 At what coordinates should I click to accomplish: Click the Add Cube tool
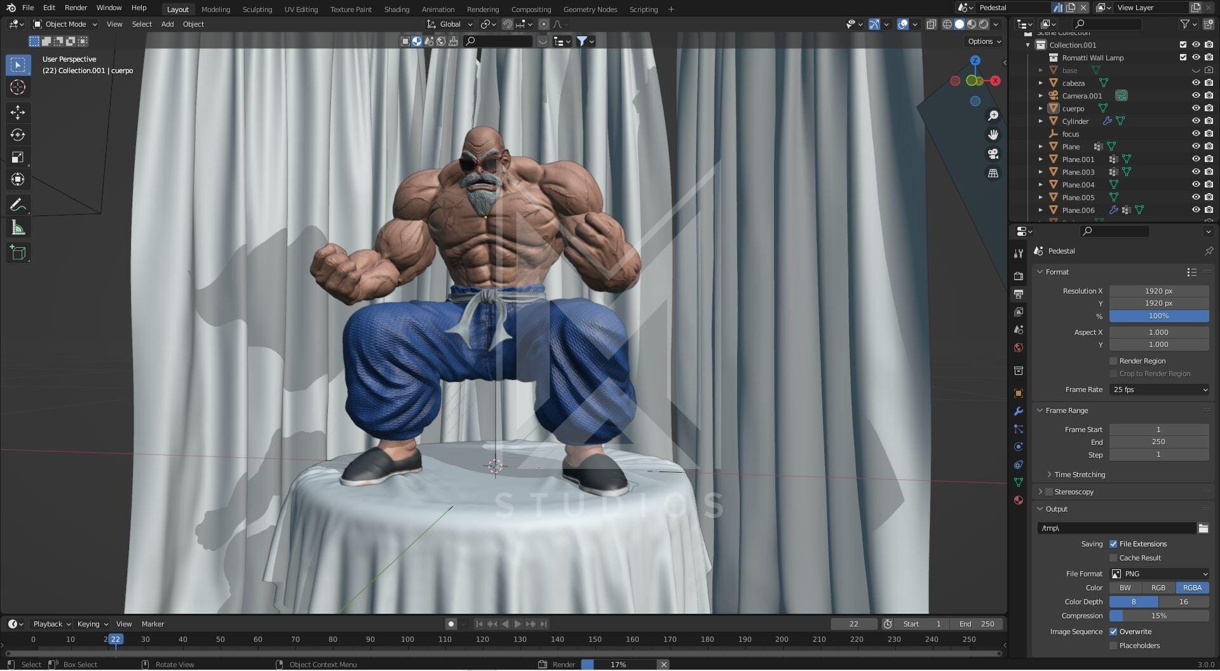[x=18, y=252]
